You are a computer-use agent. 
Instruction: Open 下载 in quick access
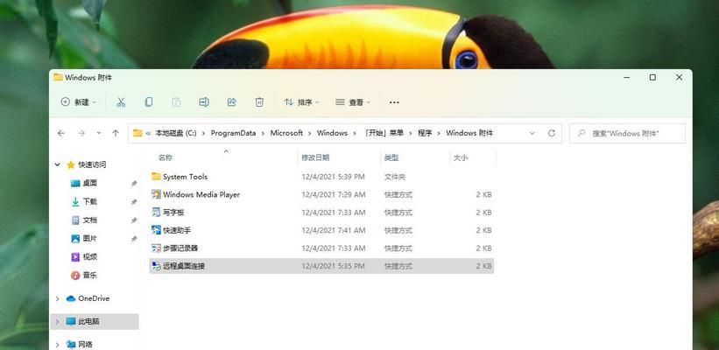point(90,201)
